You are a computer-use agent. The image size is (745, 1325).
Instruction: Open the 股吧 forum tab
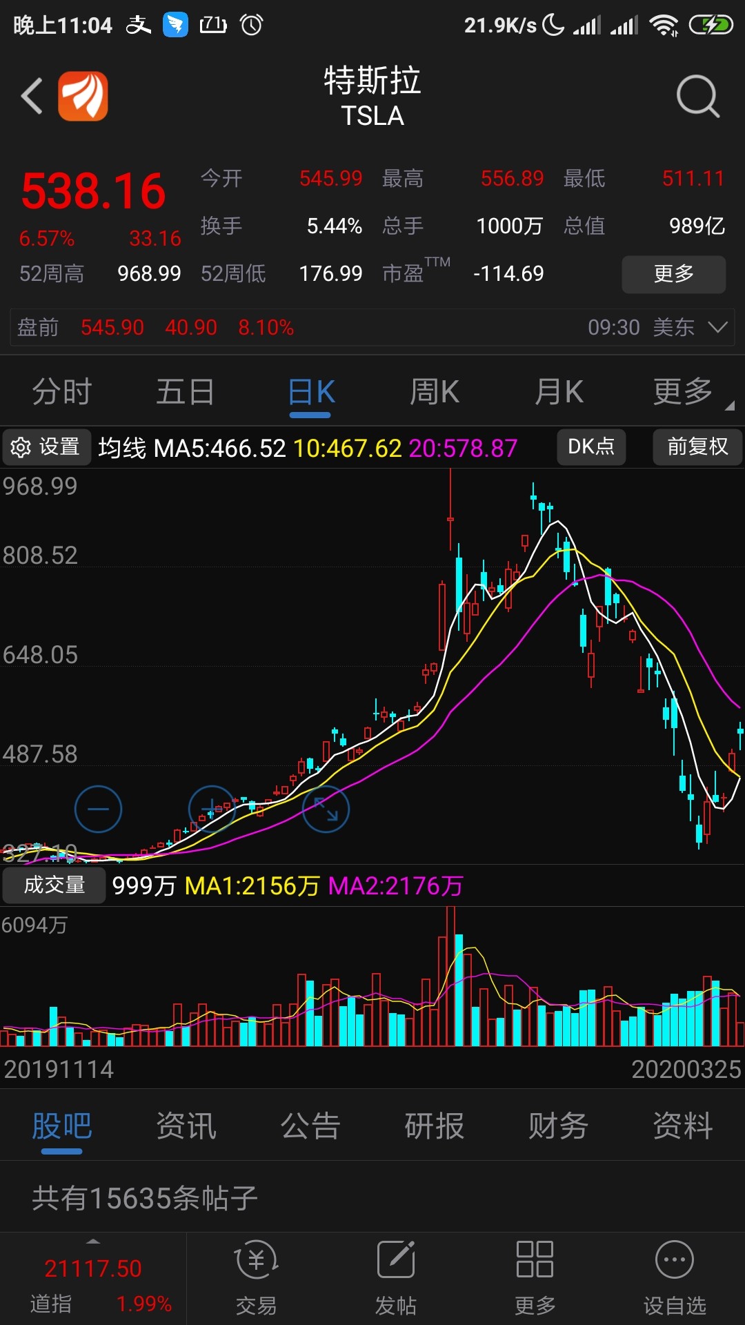point(62,1128)
